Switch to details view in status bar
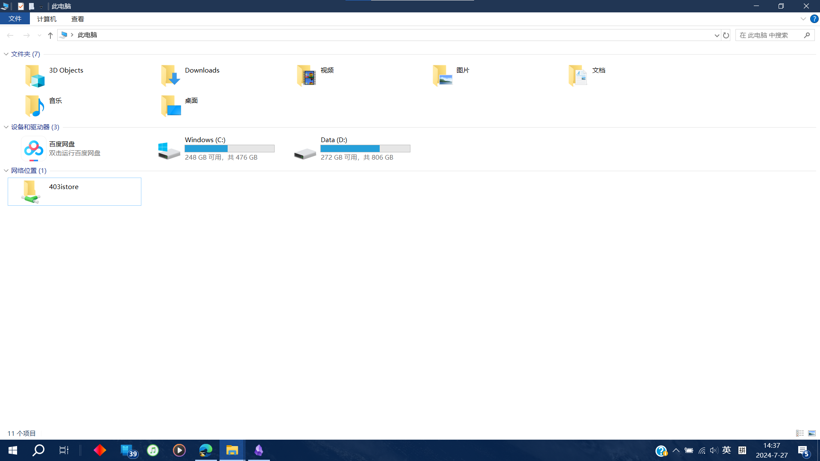The image size is (820, 461). (800, 433)
